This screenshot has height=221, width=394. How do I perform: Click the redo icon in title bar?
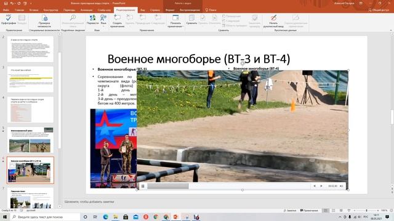click(18, 3)
